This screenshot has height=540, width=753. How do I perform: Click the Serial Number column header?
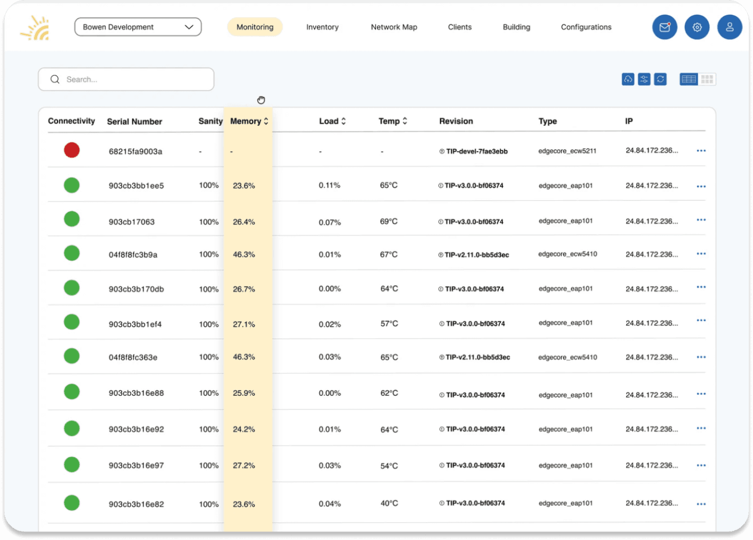click(134, 122)
